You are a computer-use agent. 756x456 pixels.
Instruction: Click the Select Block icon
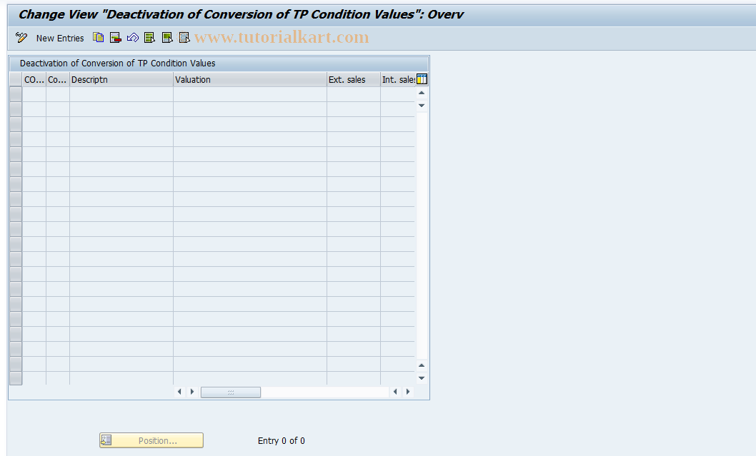coord(166,38)
